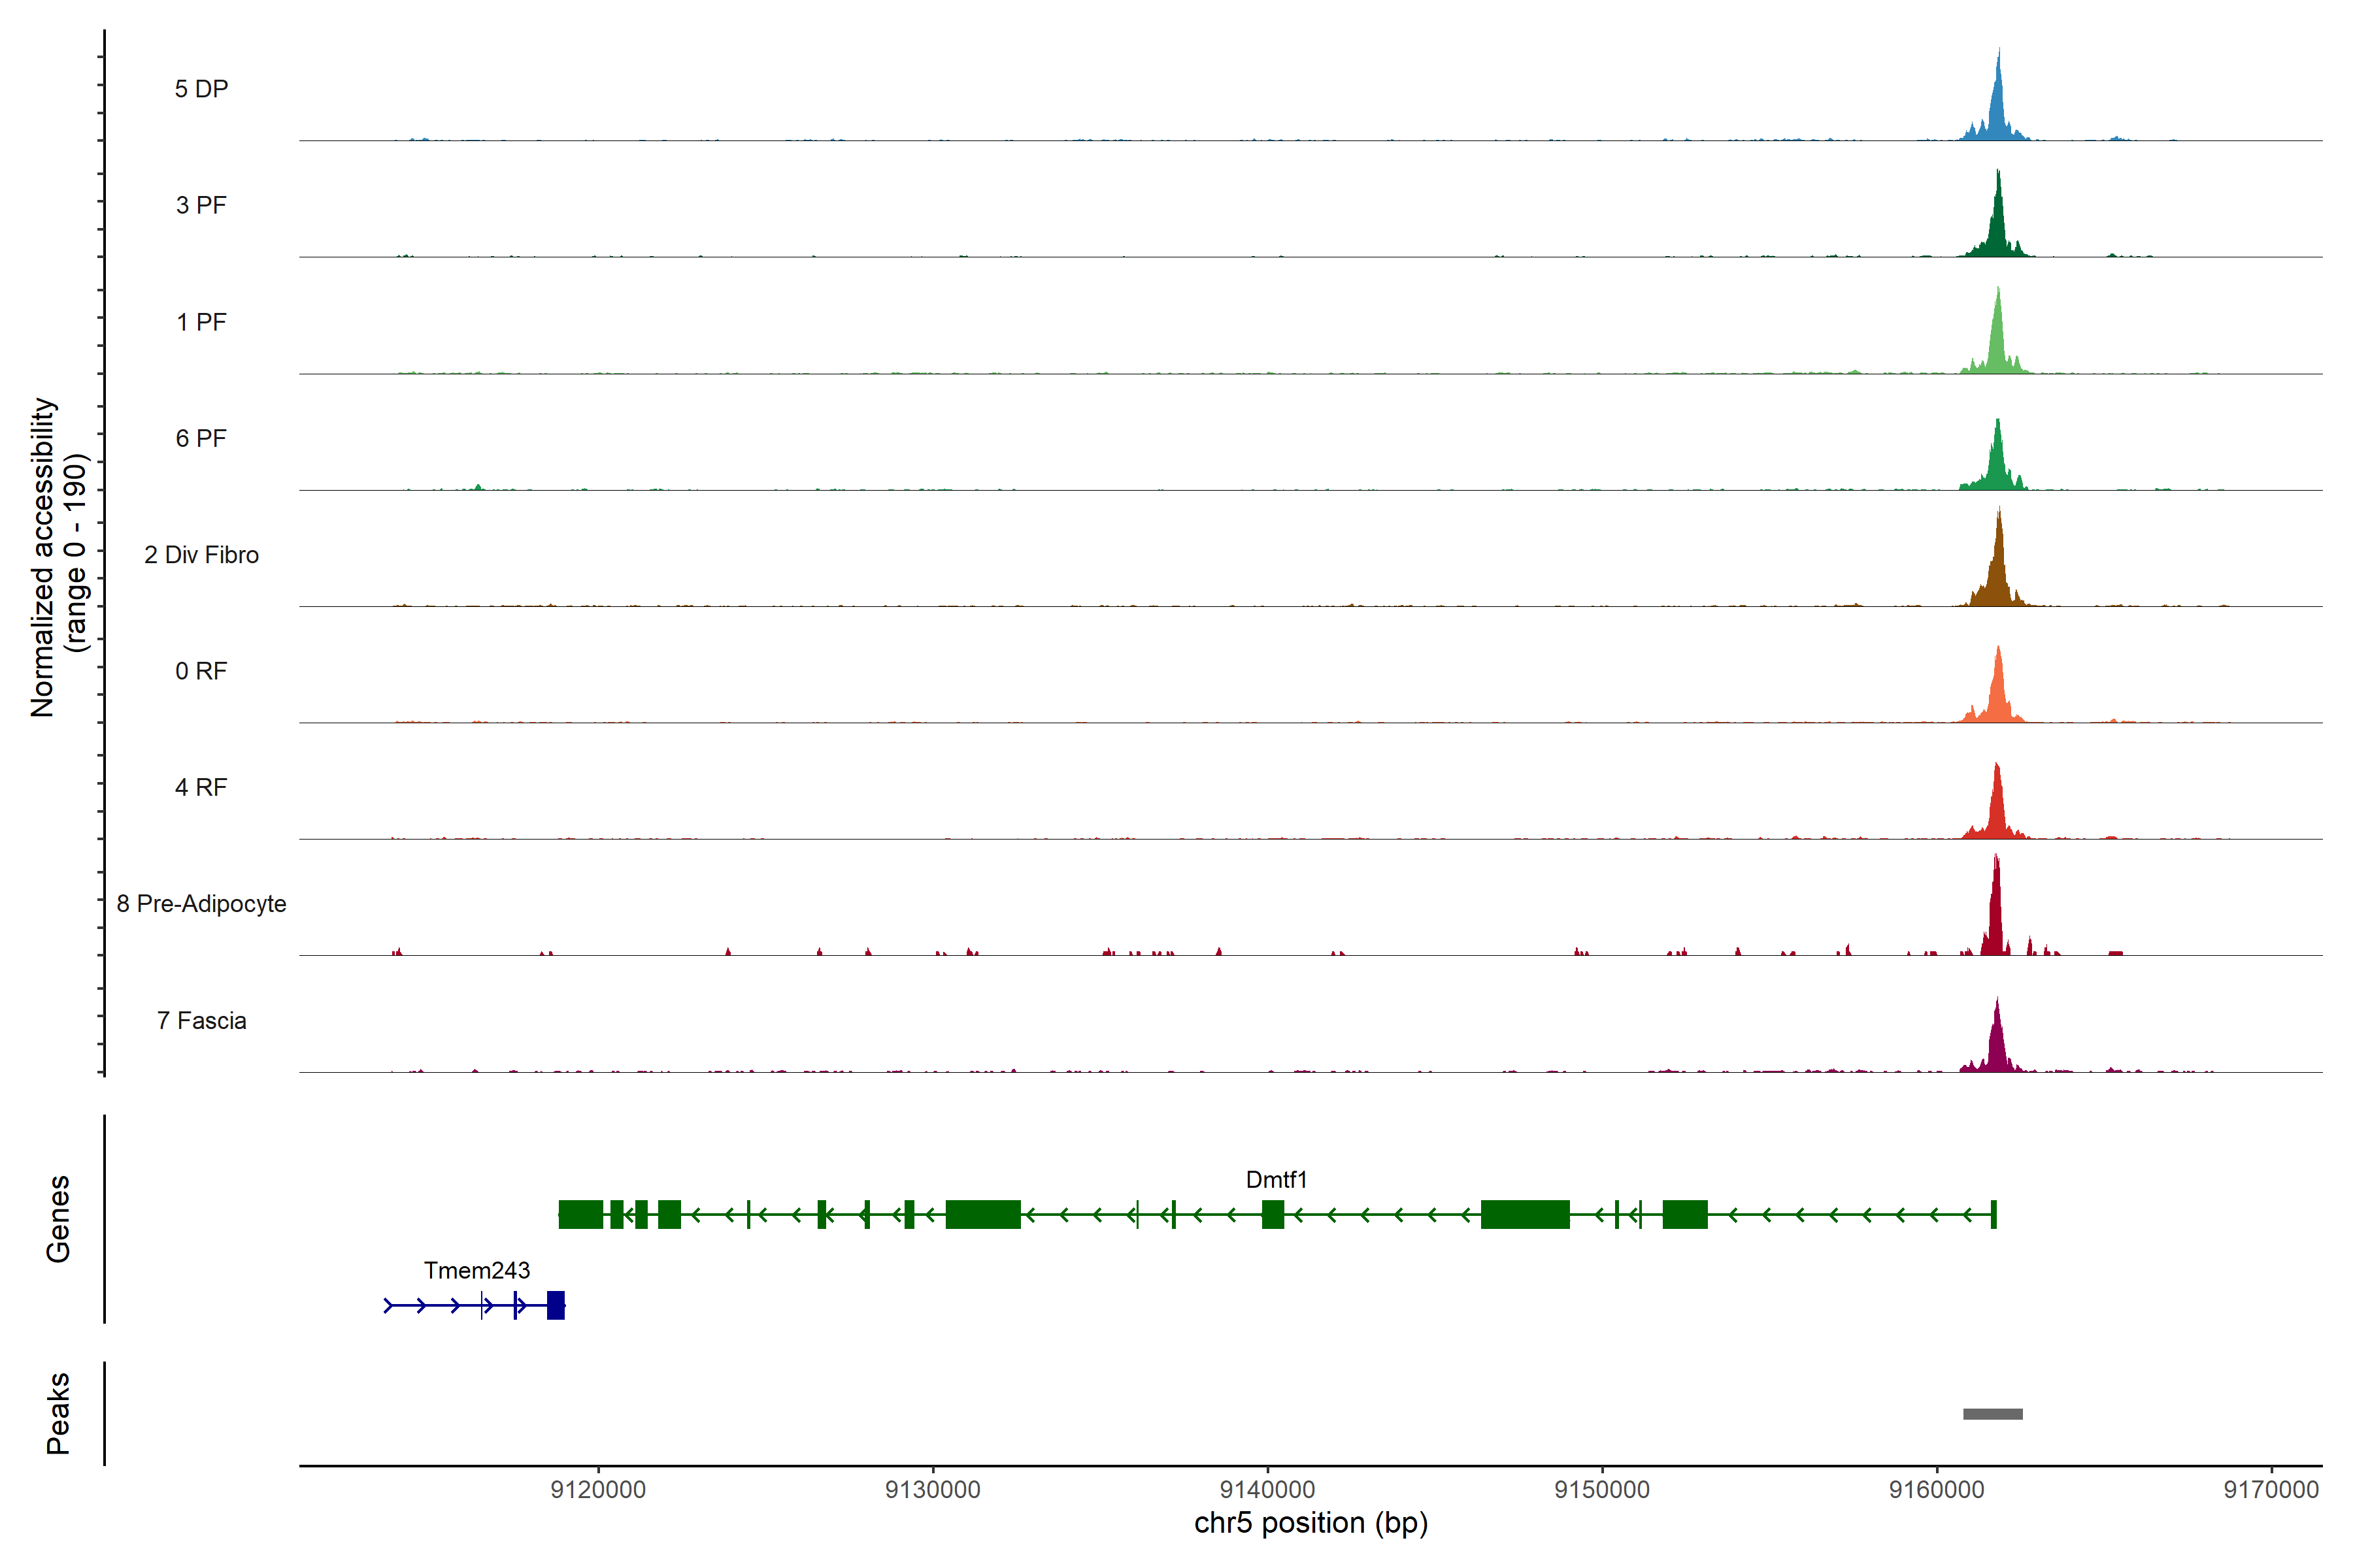
Task: Click the 9140000 axis tick label
Action: (1267, 1489)
